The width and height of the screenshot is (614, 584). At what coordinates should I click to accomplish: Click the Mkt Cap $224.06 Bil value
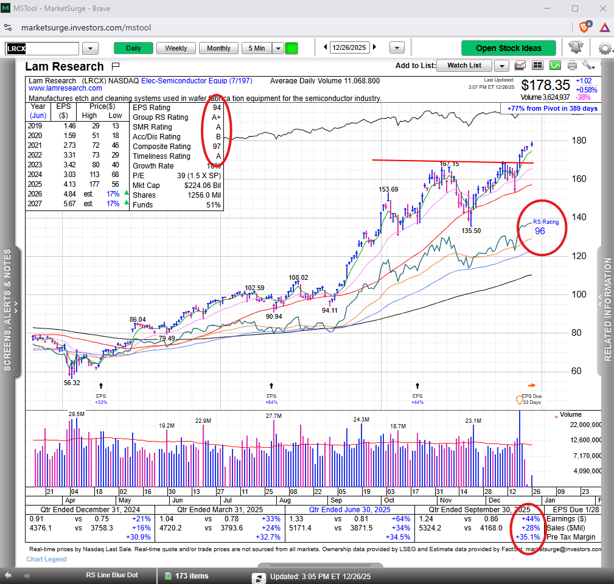click(x=203, y=186)
